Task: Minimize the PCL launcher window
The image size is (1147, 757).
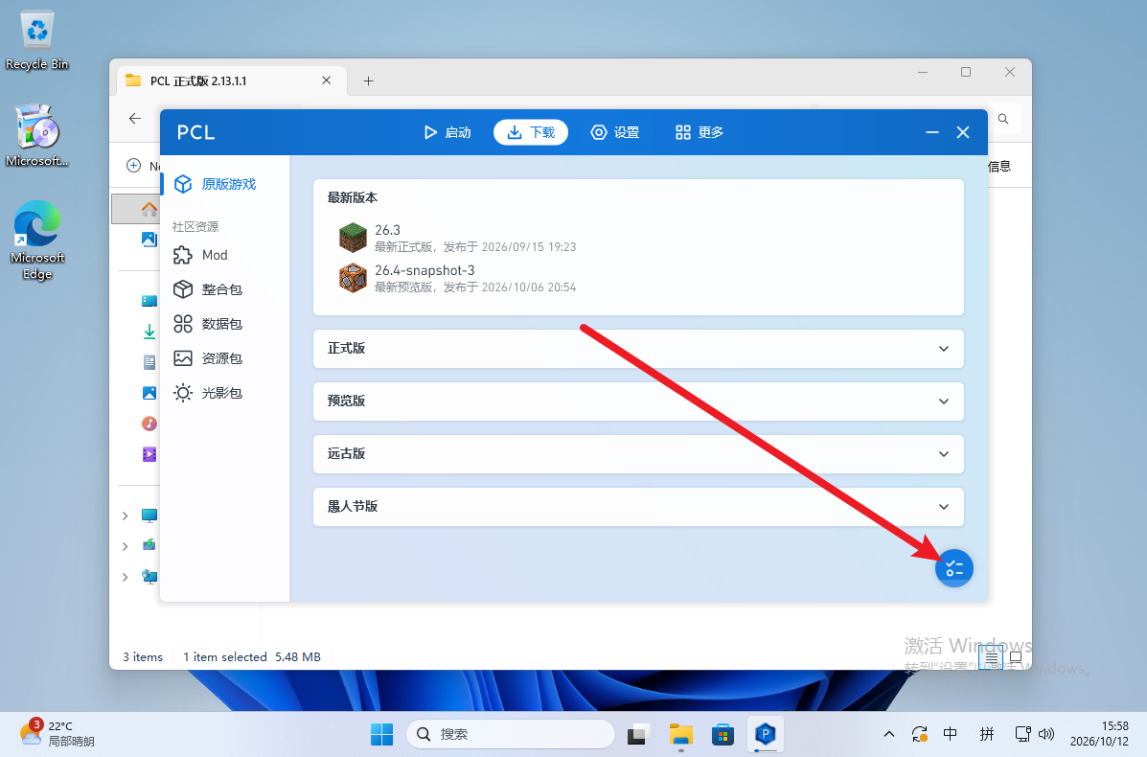Action: 932,132
